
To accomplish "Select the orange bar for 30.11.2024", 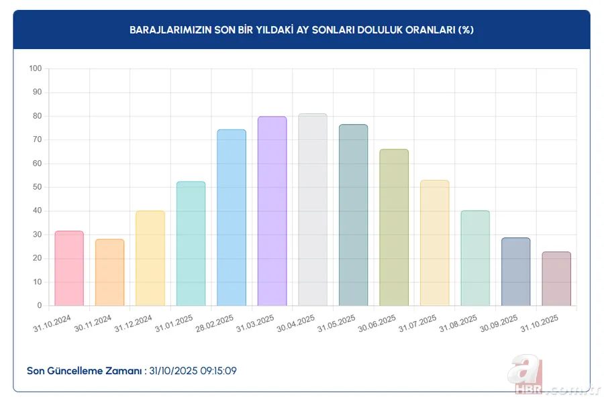I will pyautogui.click(x=109, y=272).
